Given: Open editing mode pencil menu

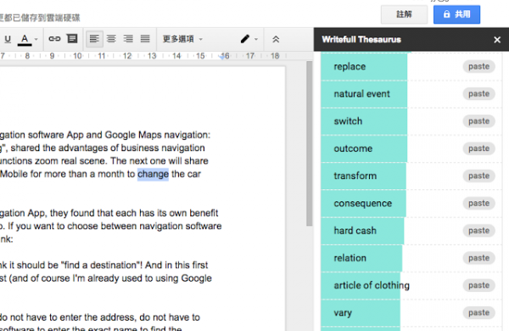Looking at the screenshot, I should [x=245, y=39].
